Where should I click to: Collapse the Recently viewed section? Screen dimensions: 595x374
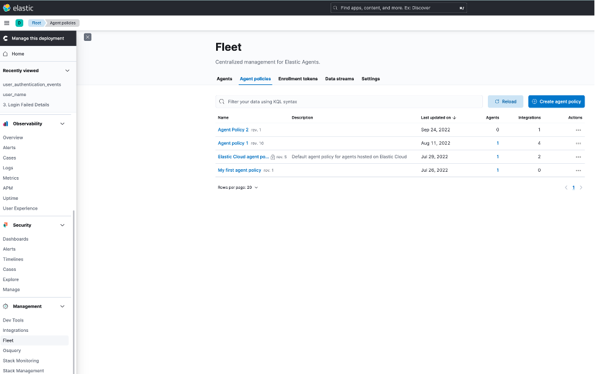tap(67, 71)
